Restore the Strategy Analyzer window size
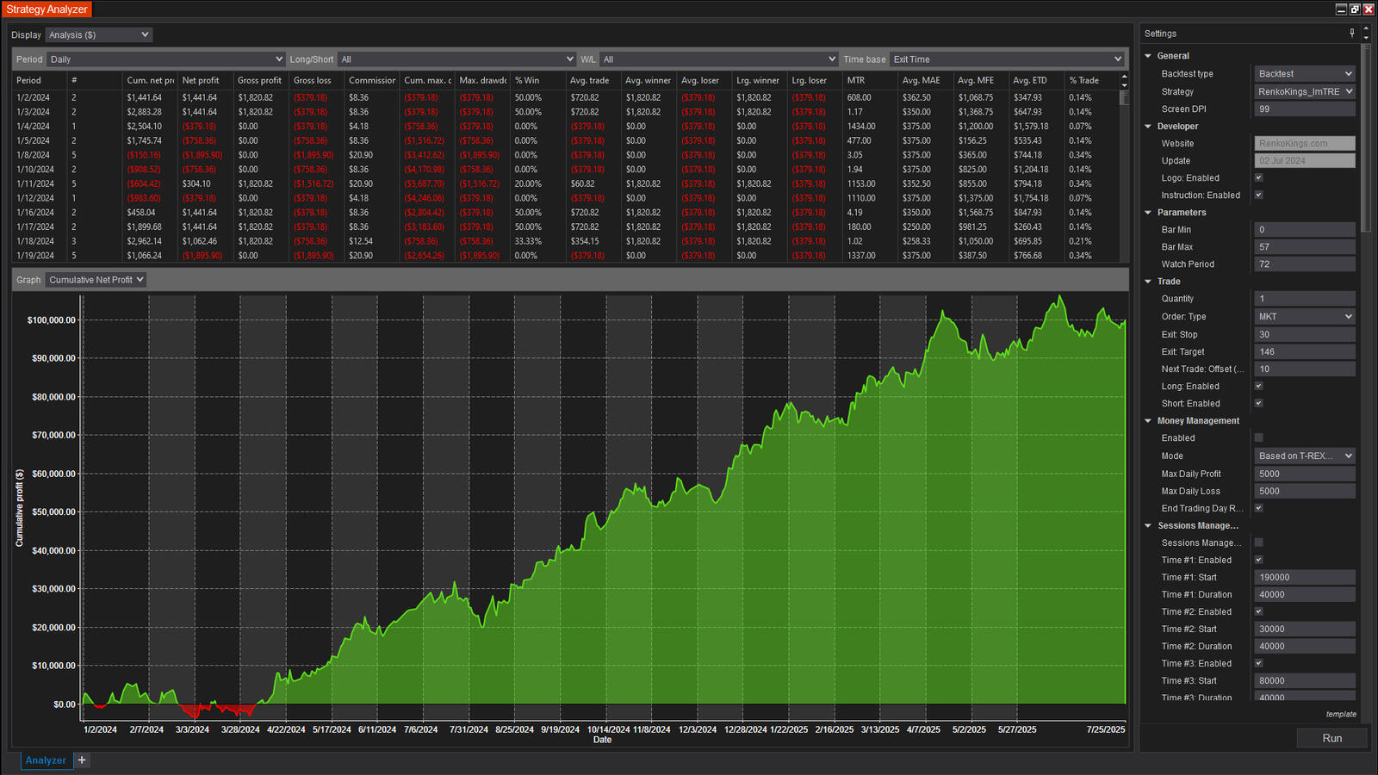The height and width of the screenshot is (775, 1378). point(1355,9)
